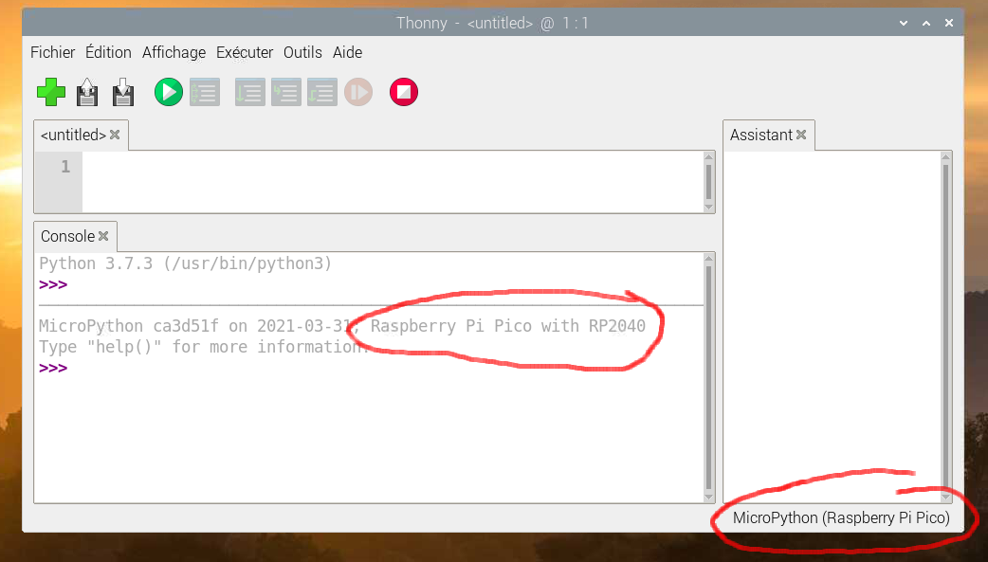Click the Console vertical scrollbar thumb
The image size is (988, 562).
coord(709,377)
